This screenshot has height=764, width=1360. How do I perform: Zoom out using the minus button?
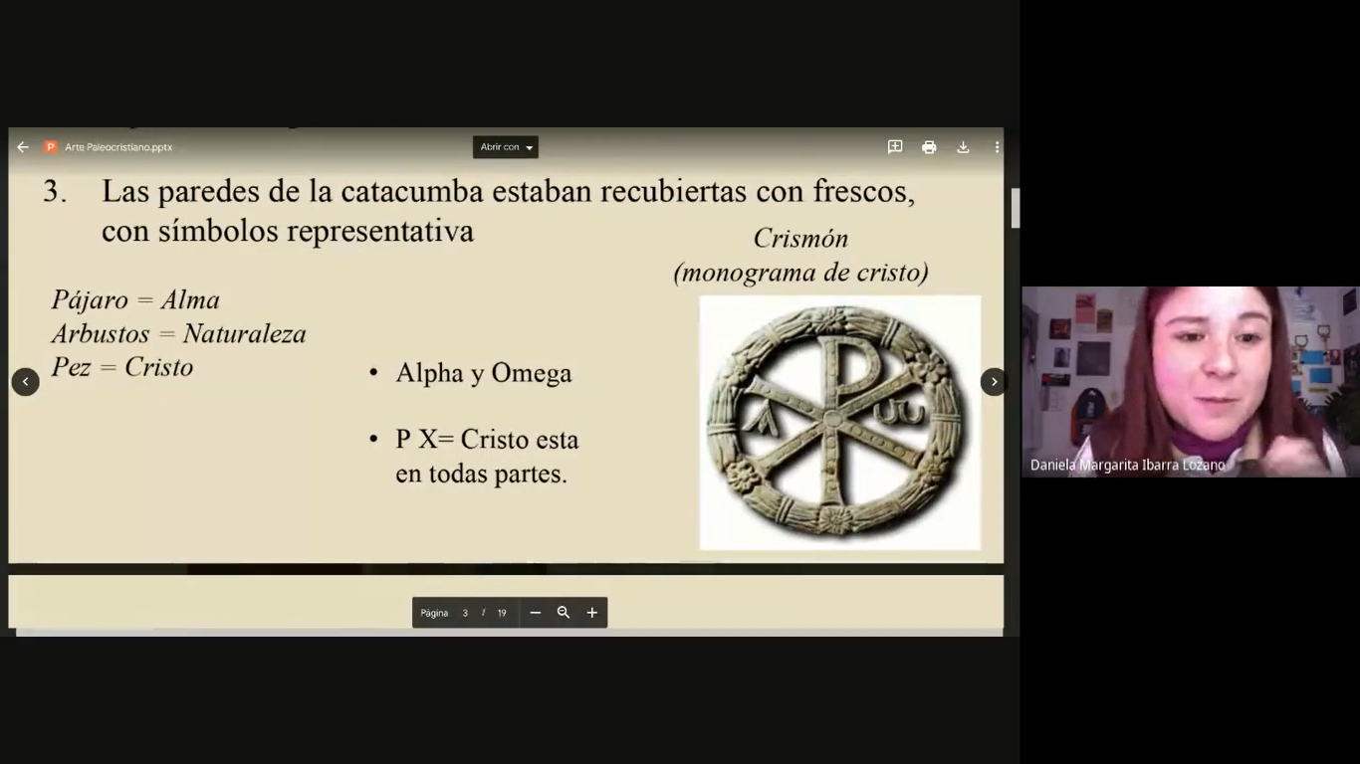coord(536,613)
